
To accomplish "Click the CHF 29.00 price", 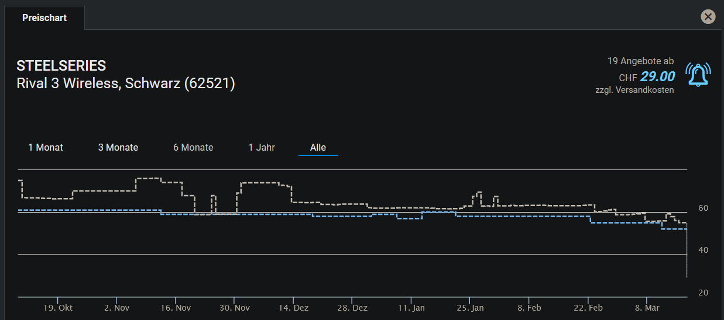I will [x=657, y=76].
